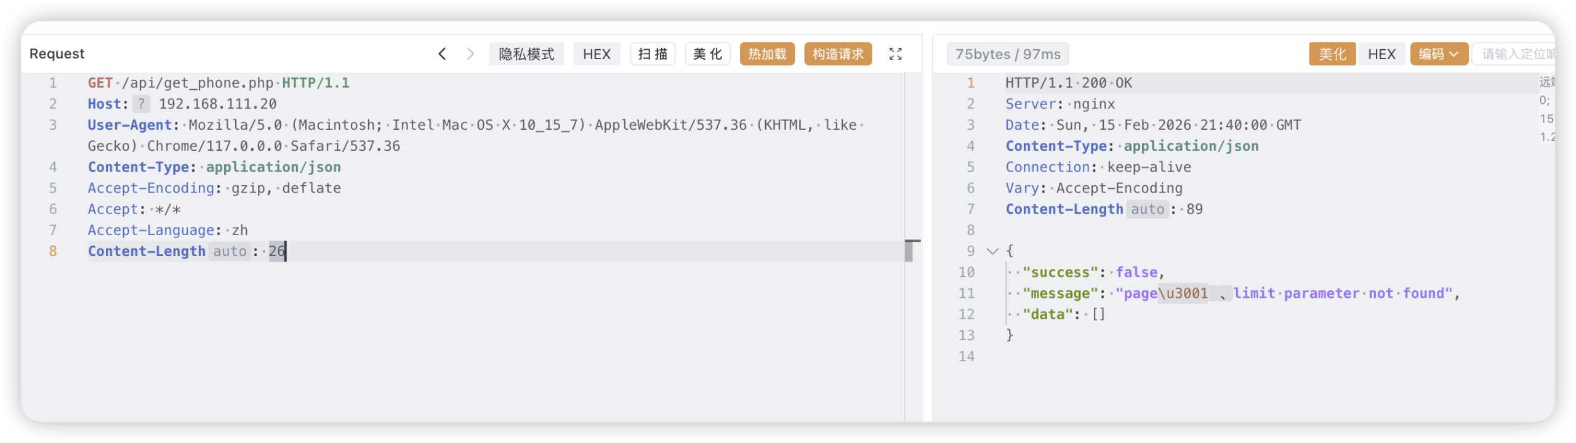The height and width of the screenshot is (443, 1576).
Task: Click the 热加载 hot reload button
Action: 767,54
